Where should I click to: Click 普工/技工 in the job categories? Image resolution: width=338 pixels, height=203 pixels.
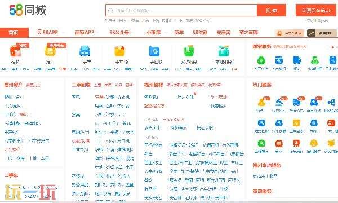153,162
